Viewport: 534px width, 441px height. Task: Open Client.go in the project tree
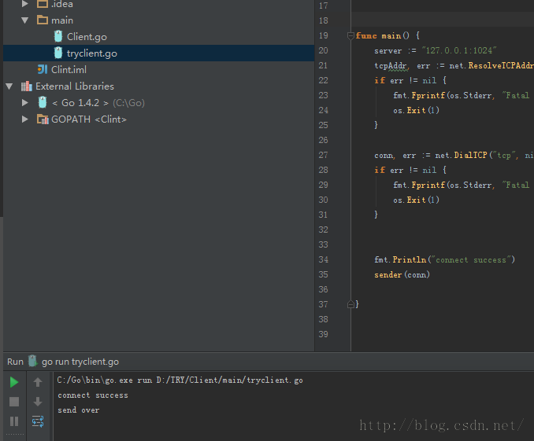pyautogui.click(x=87, y=37)
